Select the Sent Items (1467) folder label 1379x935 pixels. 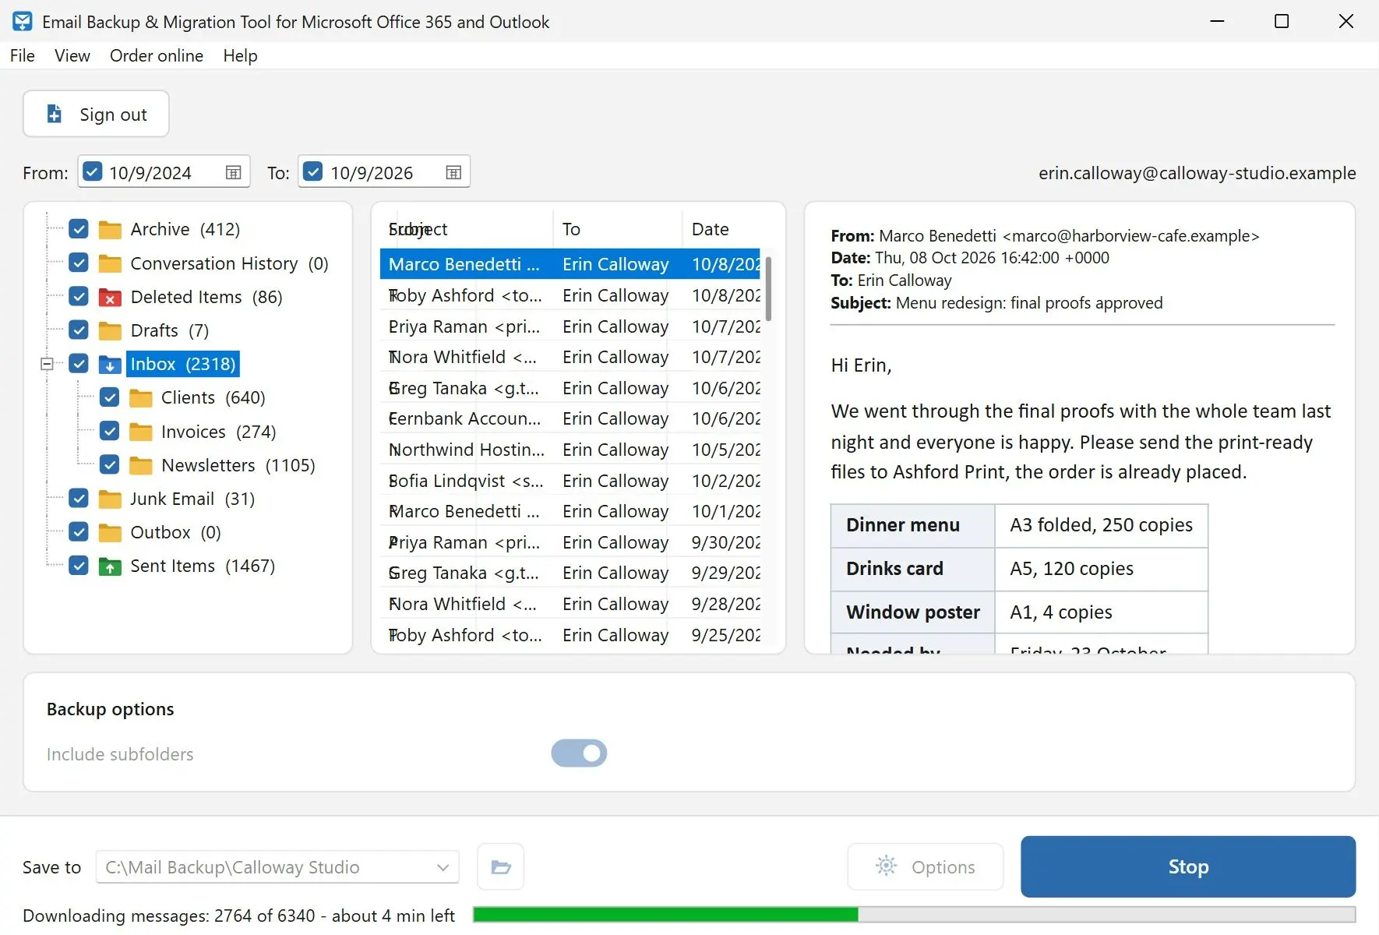203,566
